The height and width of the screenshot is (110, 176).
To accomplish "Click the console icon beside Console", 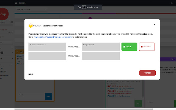I will [16, 3].
